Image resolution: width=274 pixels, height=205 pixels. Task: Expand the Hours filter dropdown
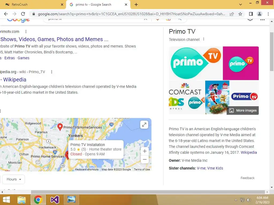click(13, 179)
